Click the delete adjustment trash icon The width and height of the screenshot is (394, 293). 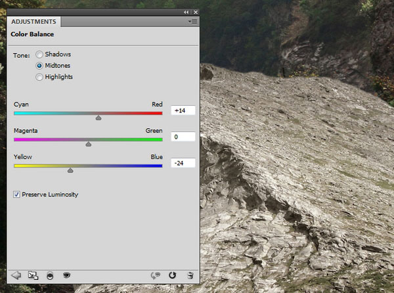point(190,275)
